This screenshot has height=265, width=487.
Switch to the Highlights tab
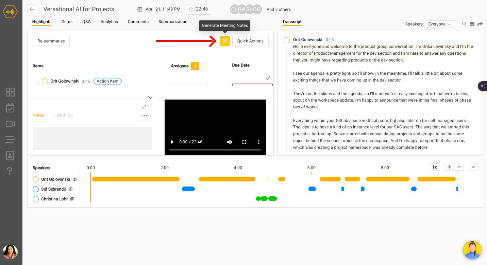tap(42, 22)
